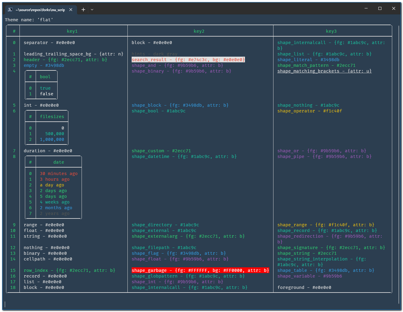Click the key3 column header
The image size is (403, 312).
(331, 31)
